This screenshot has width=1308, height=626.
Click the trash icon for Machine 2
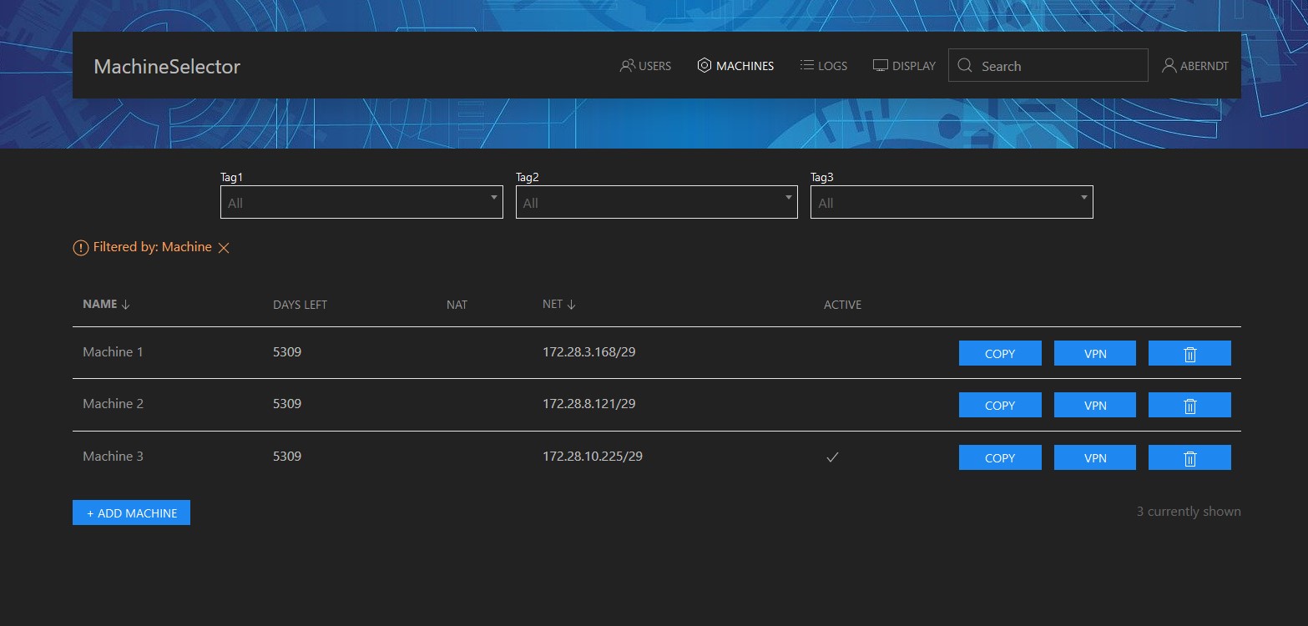(1189, 406)
